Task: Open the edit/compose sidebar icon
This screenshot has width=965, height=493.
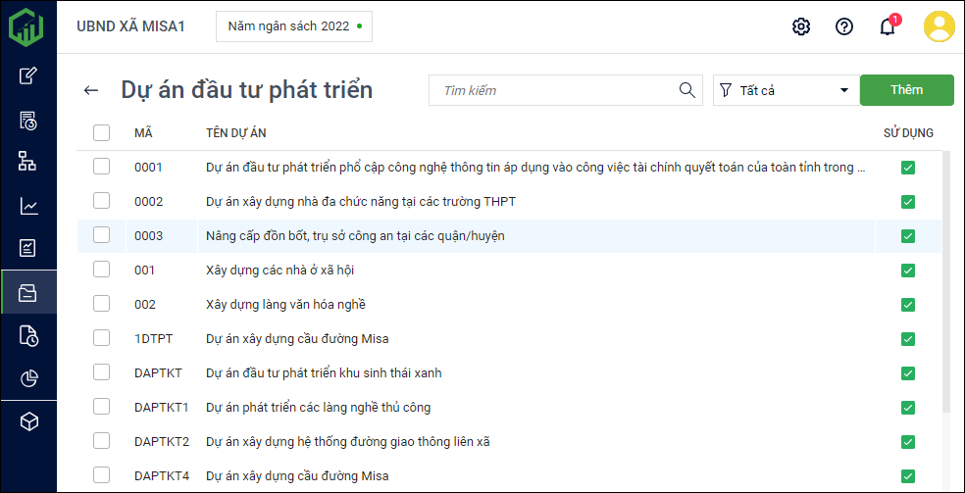Action: (x=28, y=75)
